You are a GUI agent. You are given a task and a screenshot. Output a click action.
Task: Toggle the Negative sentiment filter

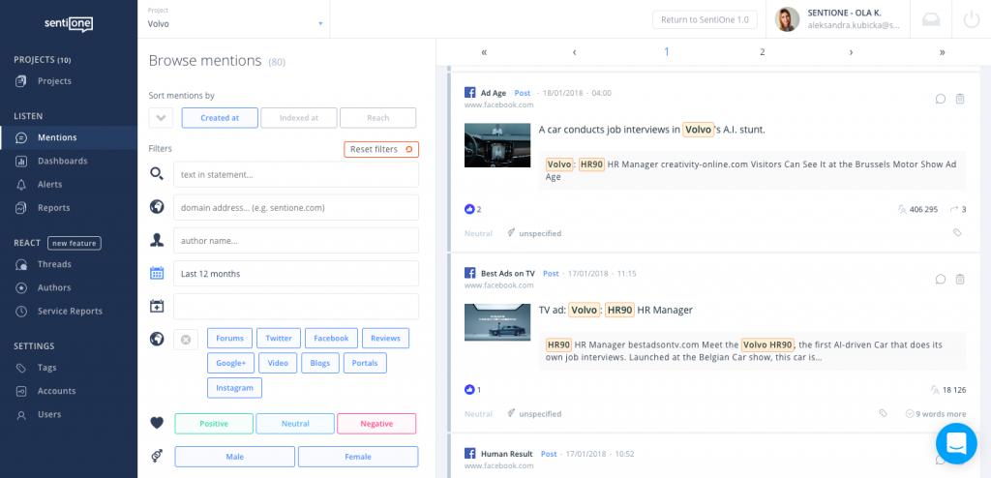point(376,424)
